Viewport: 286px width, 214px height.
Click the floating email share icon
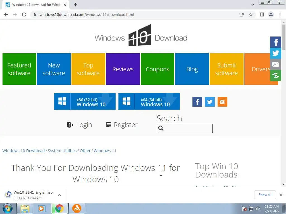pos(276,64)
